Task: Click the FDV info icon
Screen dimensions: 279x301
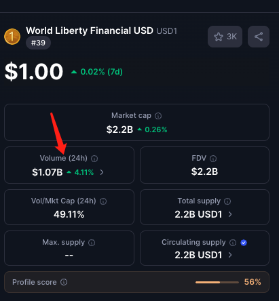Action: tap(213, 159)
